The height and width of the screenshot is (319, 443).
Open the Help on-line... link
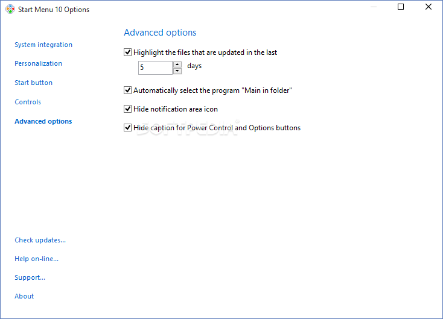click(x=37, y=259)
